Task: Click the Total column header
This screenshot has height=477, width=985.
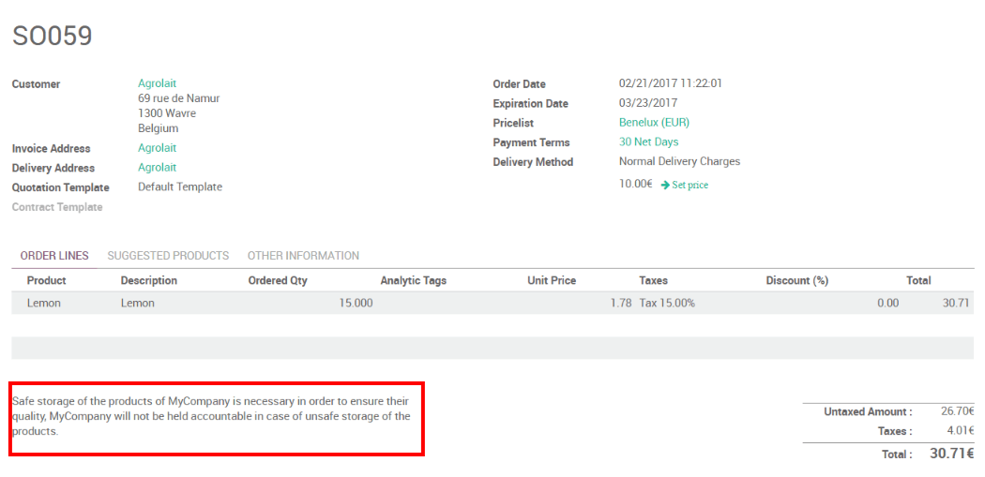Action: pos(918,280)
